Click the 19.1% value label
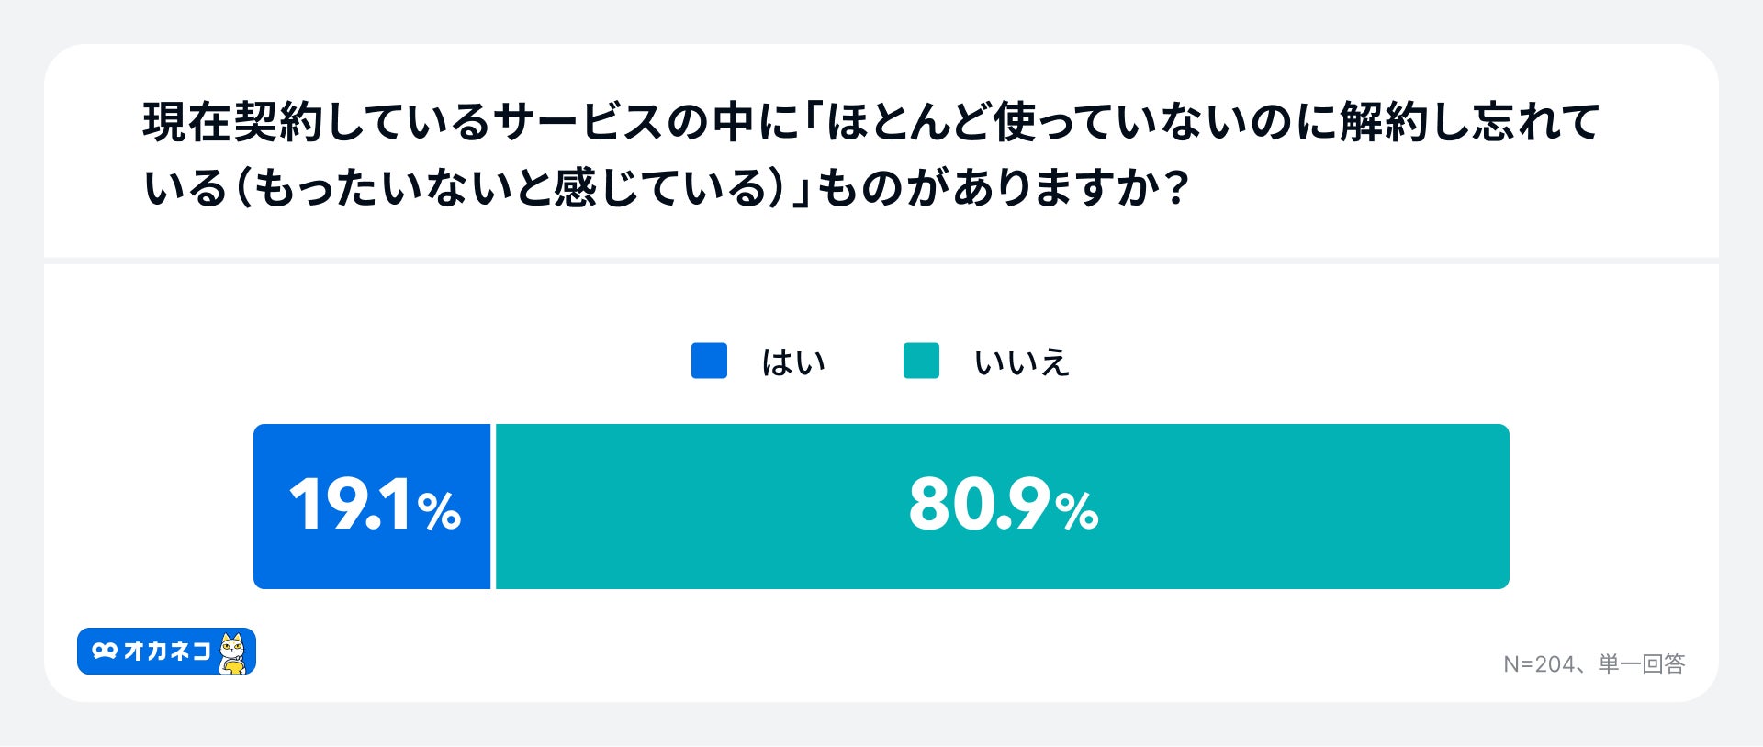 (x=375, y=506)
